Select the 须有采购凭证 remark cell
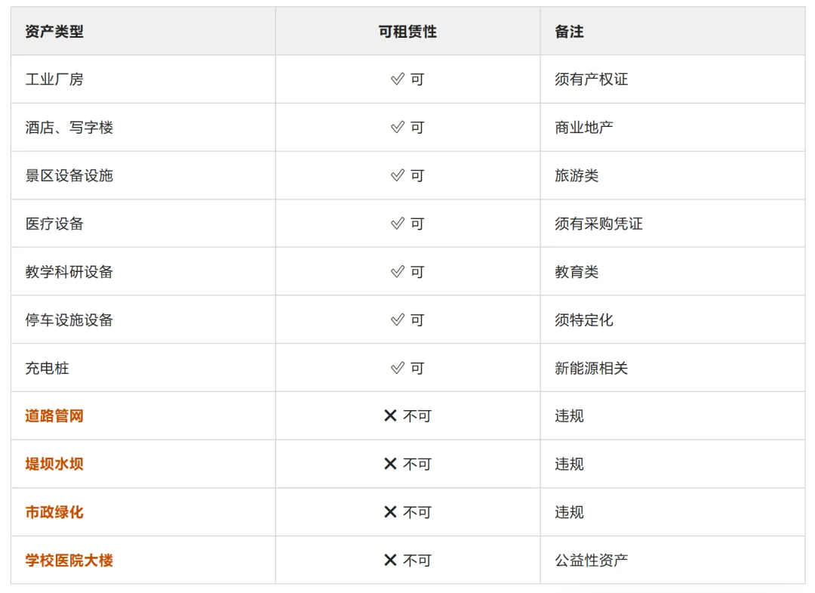This screenshot has width=815, height=593. [x=672, y=224]
